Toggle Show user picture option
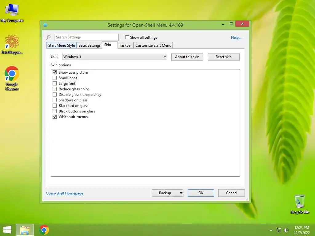The width and height of the screenshot is (315, 236). 55,73
